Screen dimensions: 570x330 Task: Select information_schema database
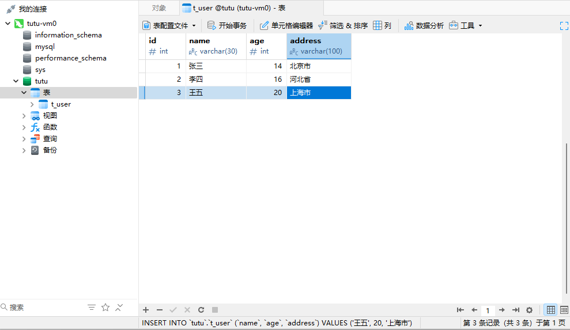click(x=69, y=35)
